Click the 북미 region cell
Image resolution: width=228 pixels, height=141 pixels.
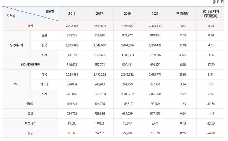coord(16,84)
